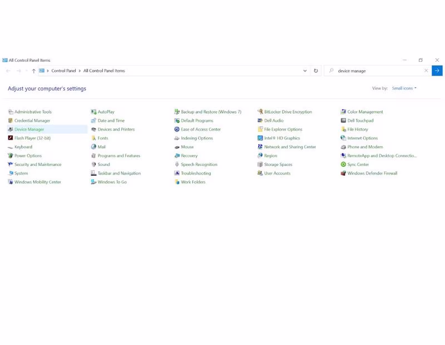Image resolution: width=445 pixels, height=345 pixels.
Task: Click the Credential Manager icon
Action: point(11,121)
